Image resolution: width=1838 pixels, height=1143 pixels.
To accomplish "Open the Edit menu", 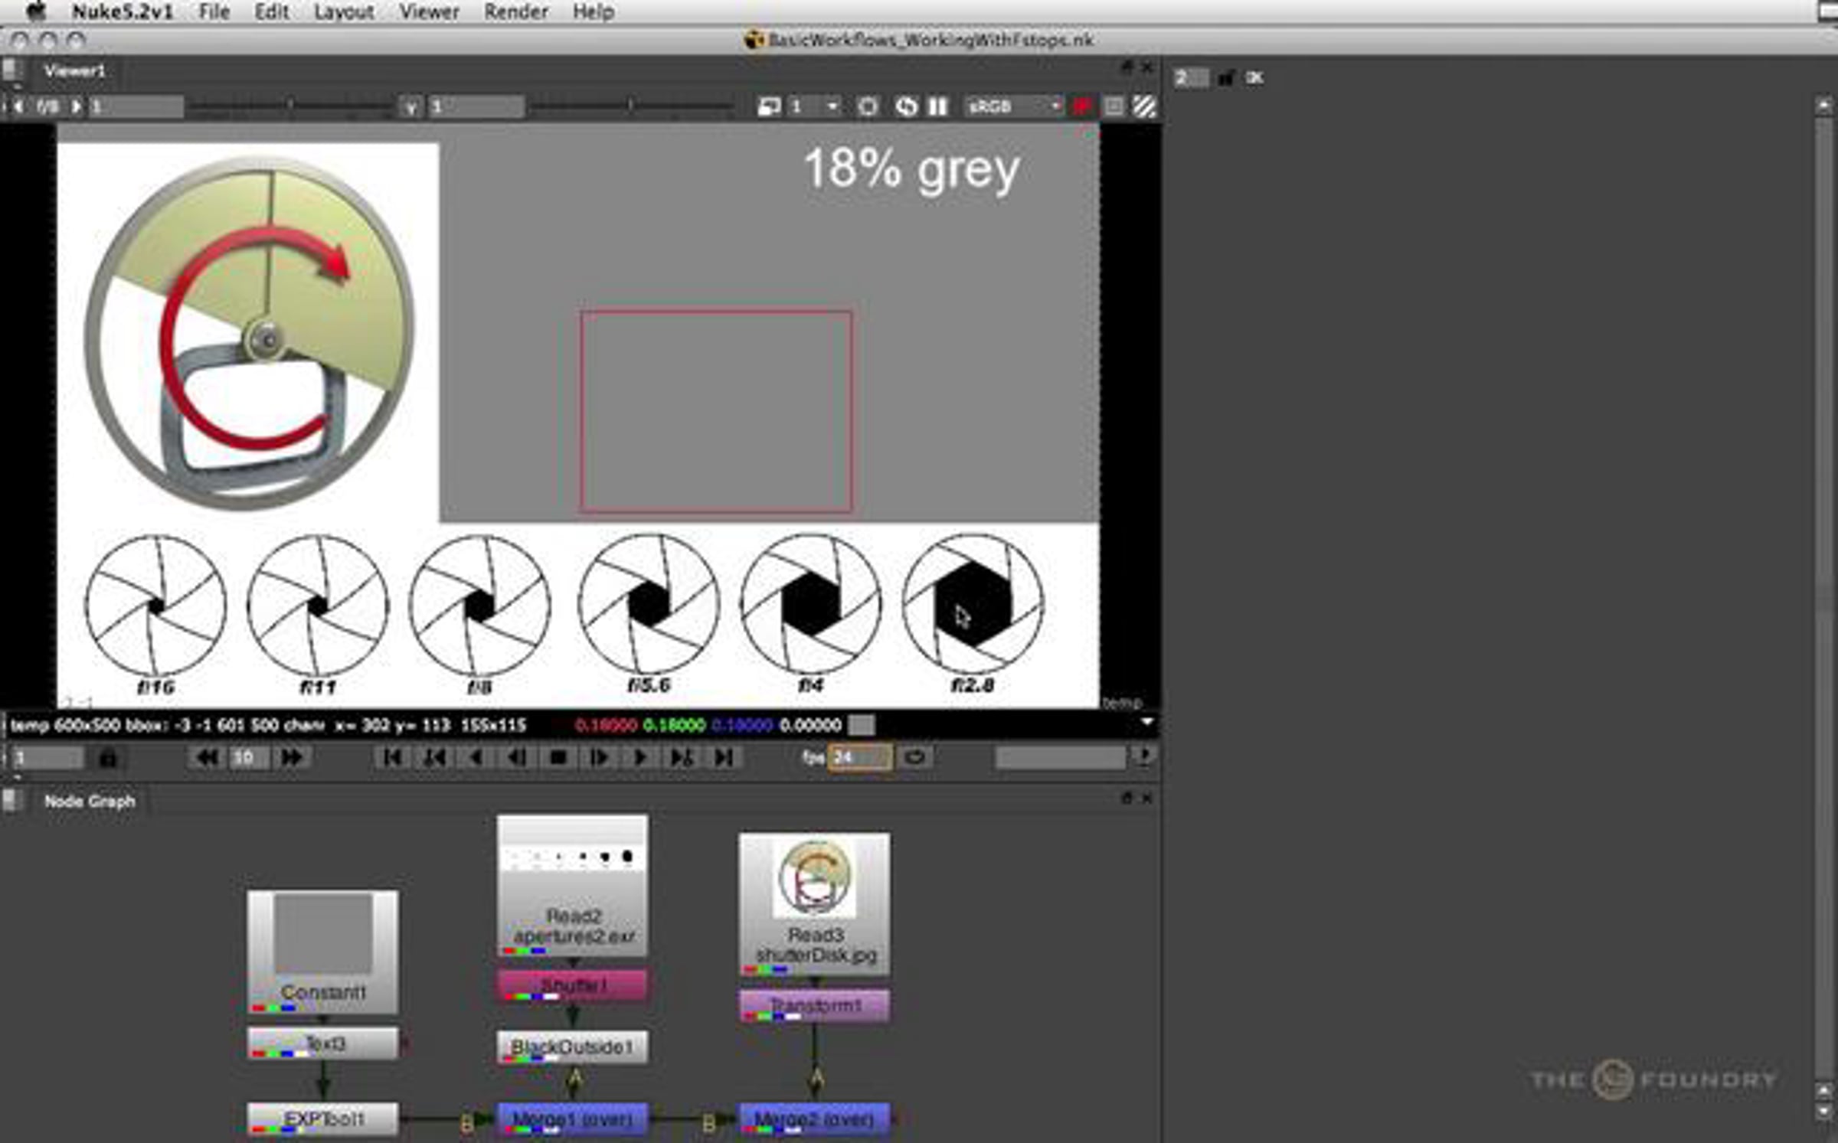I will pyautogui.click(x=272, y=11).
